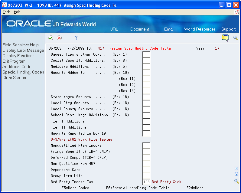This screenshot has height=193, width=241.
Task: Click the Box 12 input field
Action: point(146,85)
